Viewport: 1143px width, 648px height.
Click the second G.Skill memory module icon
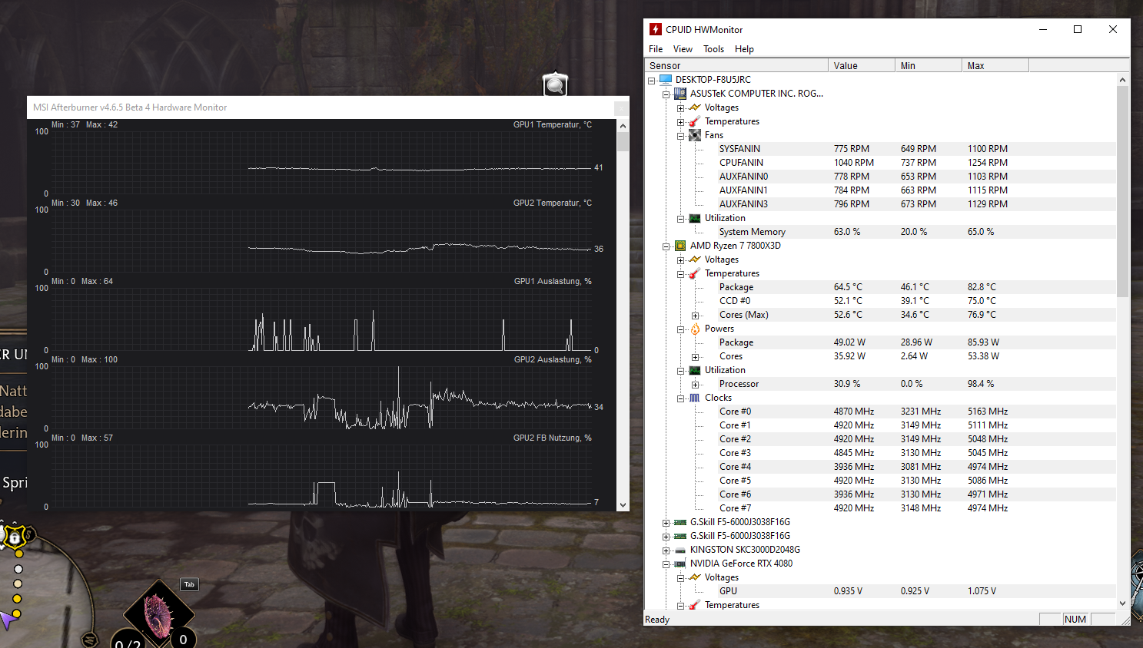tap(679, 536)
